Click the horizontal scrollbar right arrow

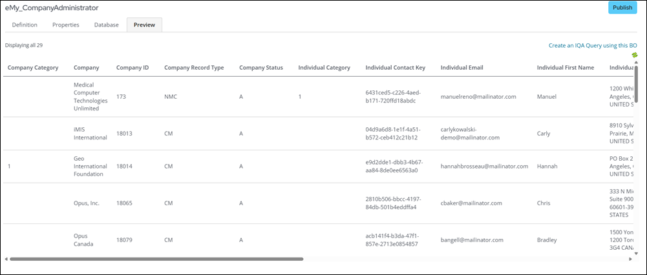click(x=631, y=259)
